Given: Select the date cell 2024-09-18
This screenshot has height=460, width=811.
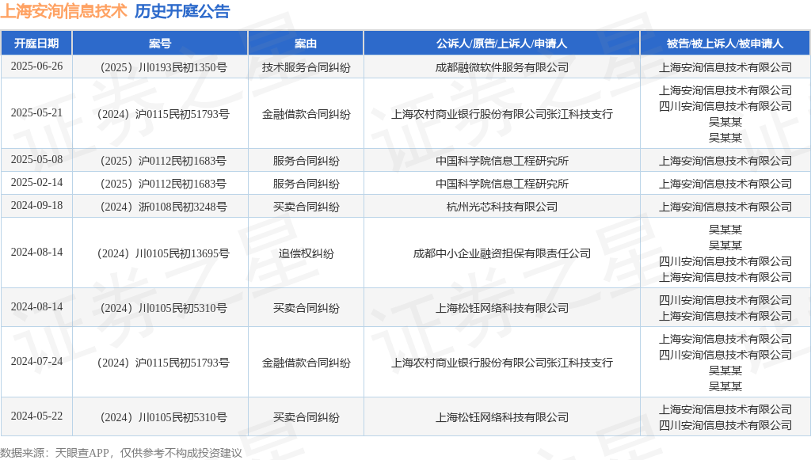Looking at the screenshot, I should [36, 206].
